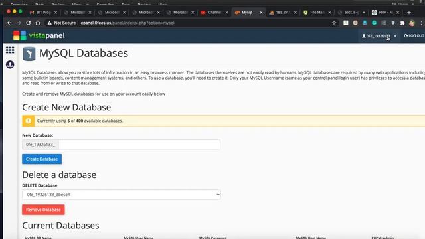Image resolution: width=425 pixels, height=239 pixels.
Task: Close the Channel tab
Action: pyautogui.click(x=227, y=13)
